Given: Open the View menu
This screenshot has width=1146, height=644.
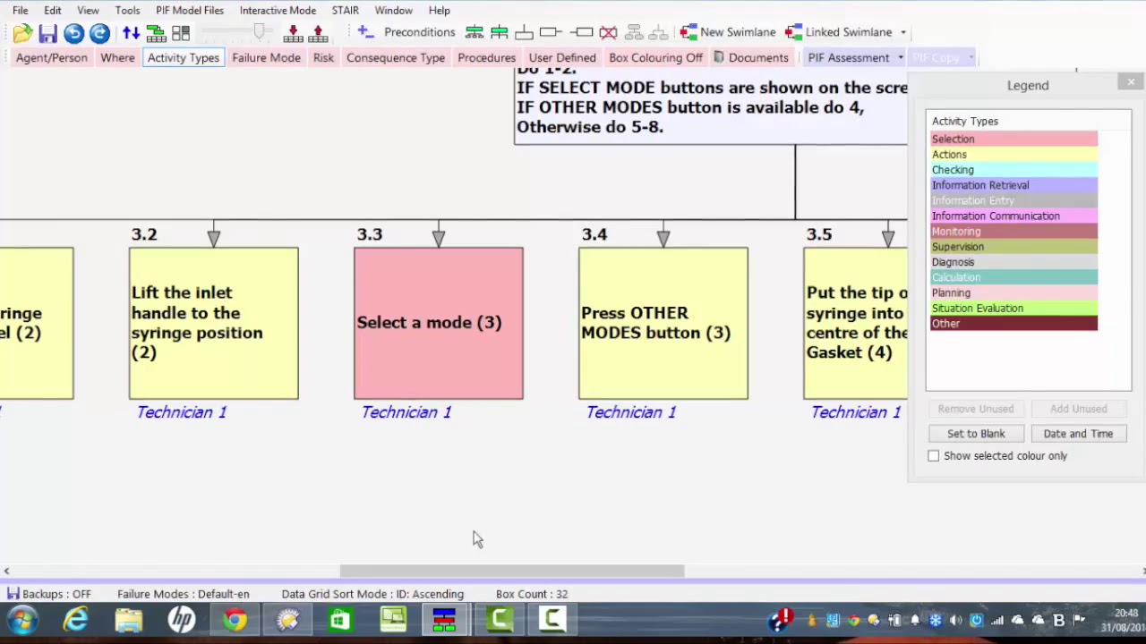Looking at the screenshot, I should (x=88, y=10).
